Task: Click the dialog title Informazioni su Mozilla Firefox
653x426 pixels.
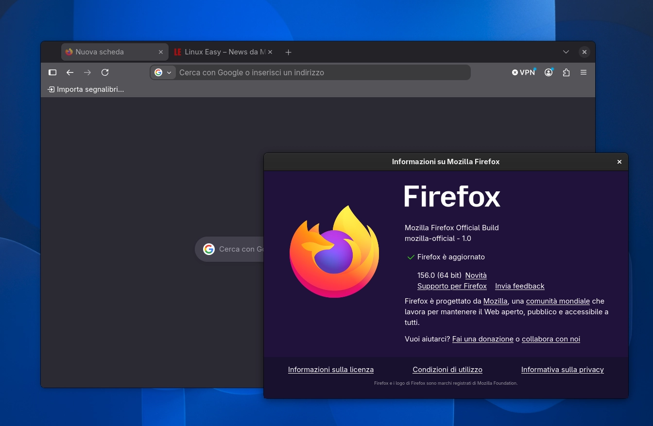Action: click(x=446, y=162)
